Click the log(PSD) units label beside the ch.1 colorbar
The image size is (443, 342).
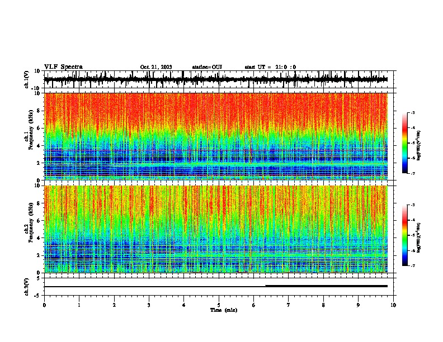tap(419, 145)
